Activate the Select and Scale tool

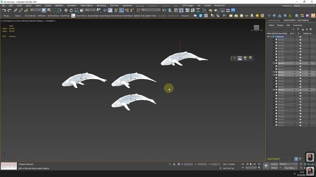(77, 10)
